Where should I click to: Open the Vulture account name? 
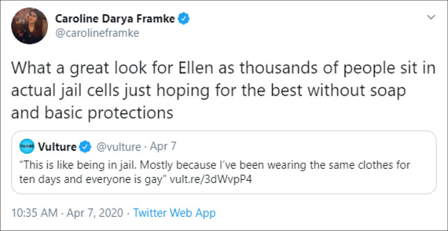tap(57, 147)
